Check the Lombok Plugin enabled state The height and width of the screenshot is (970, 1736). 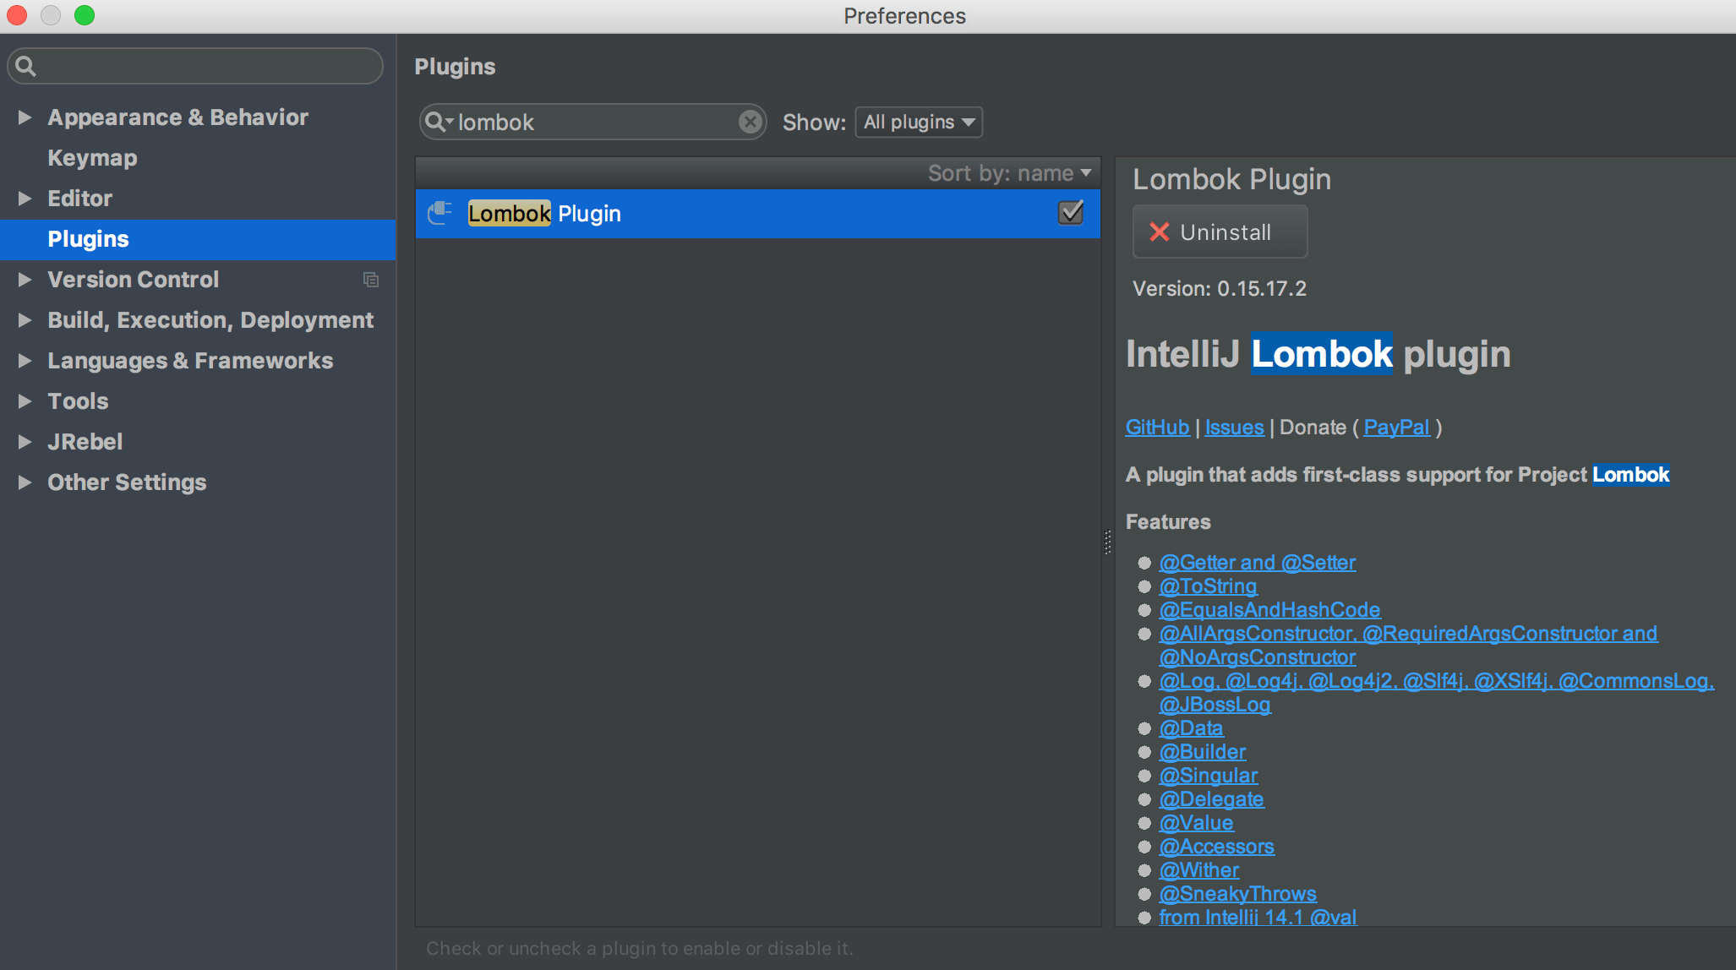click(x=1071, y=212)
